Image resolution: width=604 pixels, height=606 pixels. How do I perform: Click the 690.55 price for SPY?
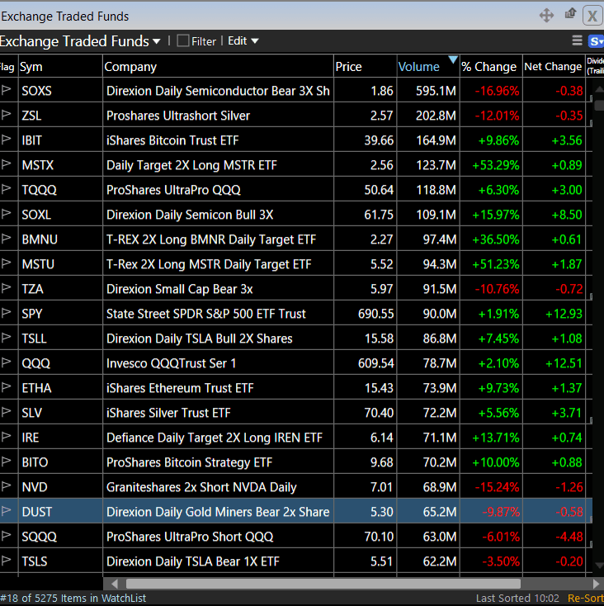pyautogui.click(x=366, y=313)
